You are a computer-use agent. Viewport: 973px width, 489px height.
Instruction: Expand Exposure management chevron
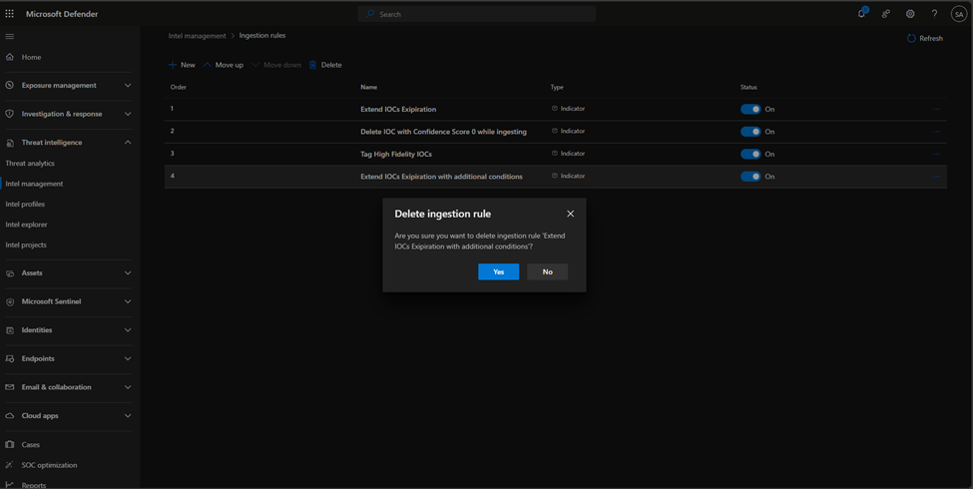pyautogui.click(x=128, y=86)
